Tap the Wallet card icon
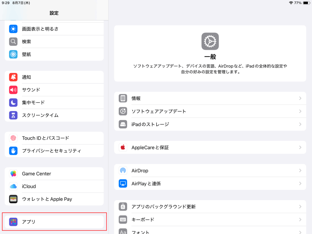Viewport: 312px width, 234px height. (x=13, y=199)
